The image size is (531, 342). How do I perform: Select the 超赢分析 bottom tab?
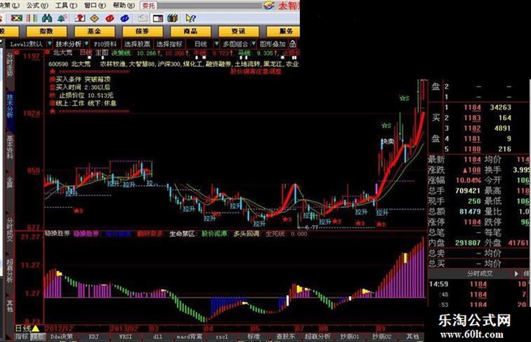coord(317,336)
